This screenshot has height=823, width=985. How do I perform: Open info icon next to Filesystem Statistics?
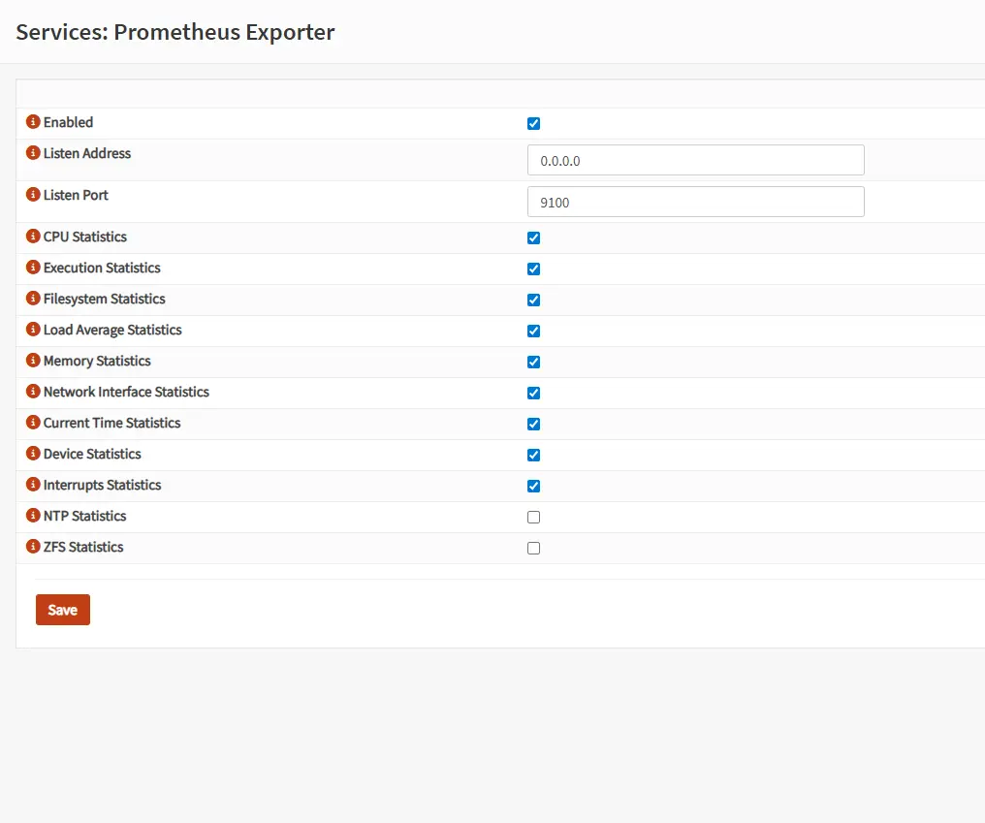tap(33, 299)
